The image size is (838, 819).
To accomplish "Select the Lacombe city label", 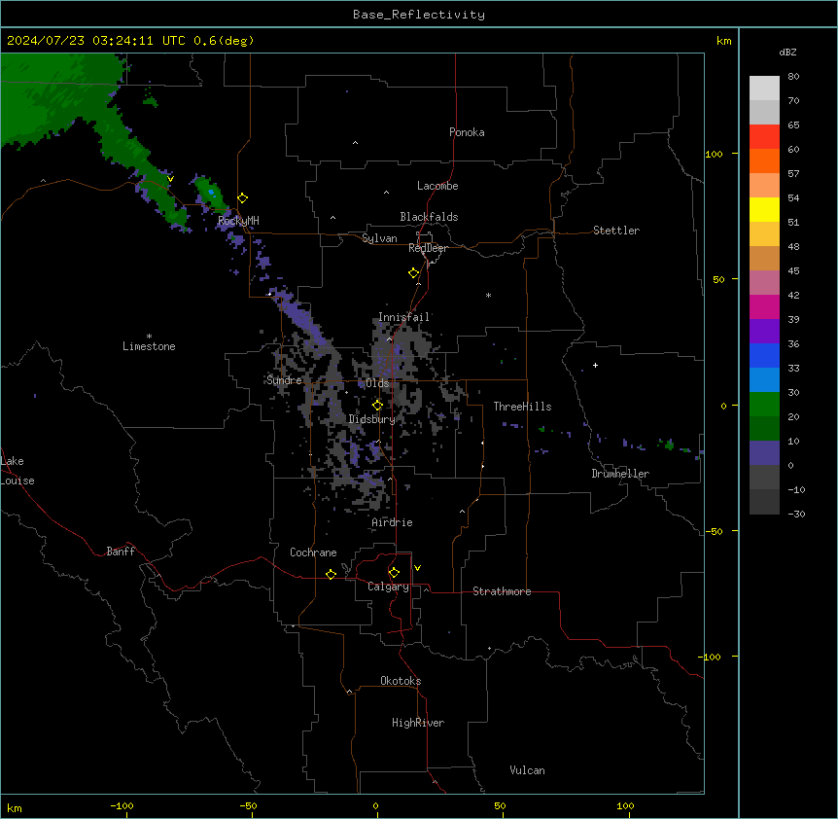I will (437, 186).
